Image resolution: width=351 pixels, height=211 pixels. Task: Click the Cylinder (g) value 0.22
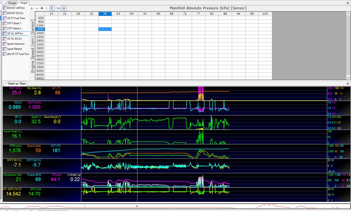pos(75,179)
